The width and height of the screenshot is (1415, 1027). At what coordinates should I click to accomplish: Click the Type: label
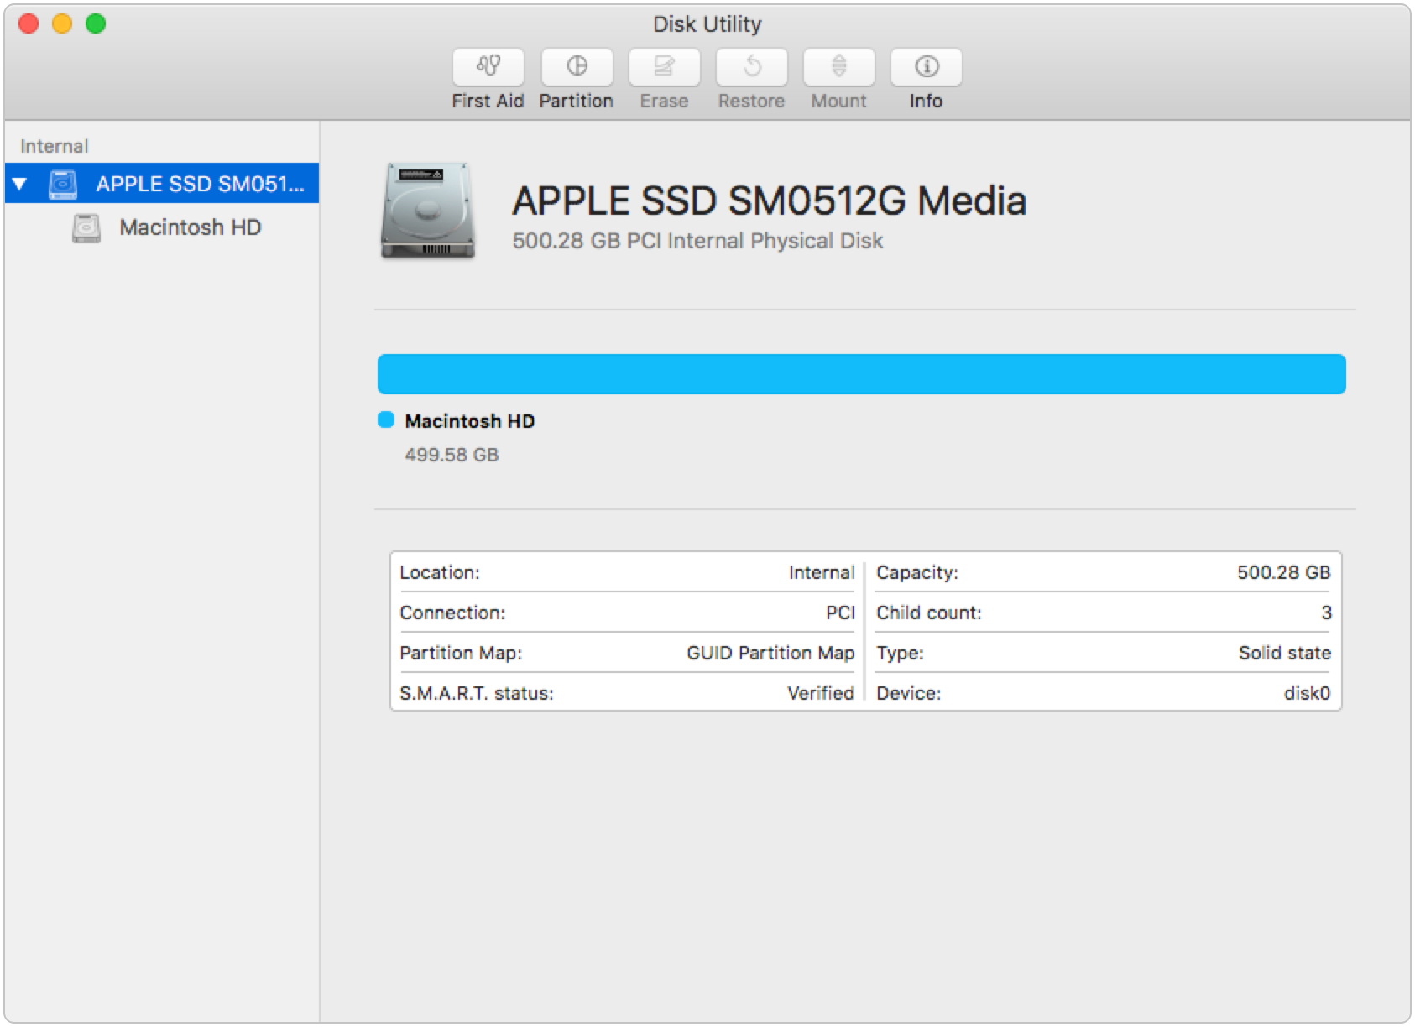point(900,653)
